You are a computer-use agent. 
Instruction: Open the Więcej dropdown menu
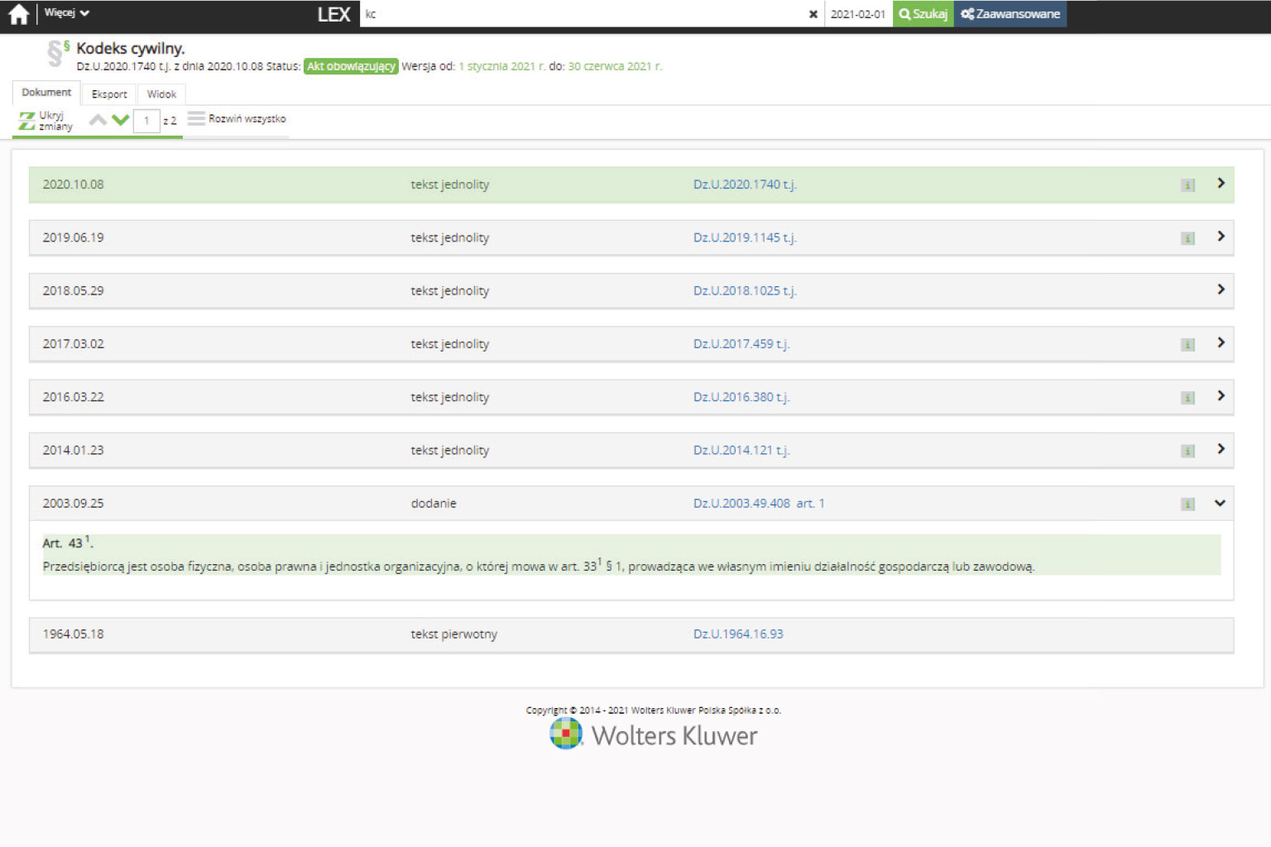(x=66, y=13)
